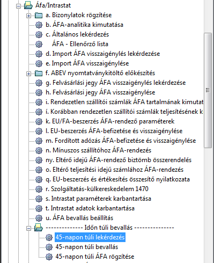
Task: Click folder icon of f. ABEV nyomtatványkitöltő
Action: pos(39,74)
